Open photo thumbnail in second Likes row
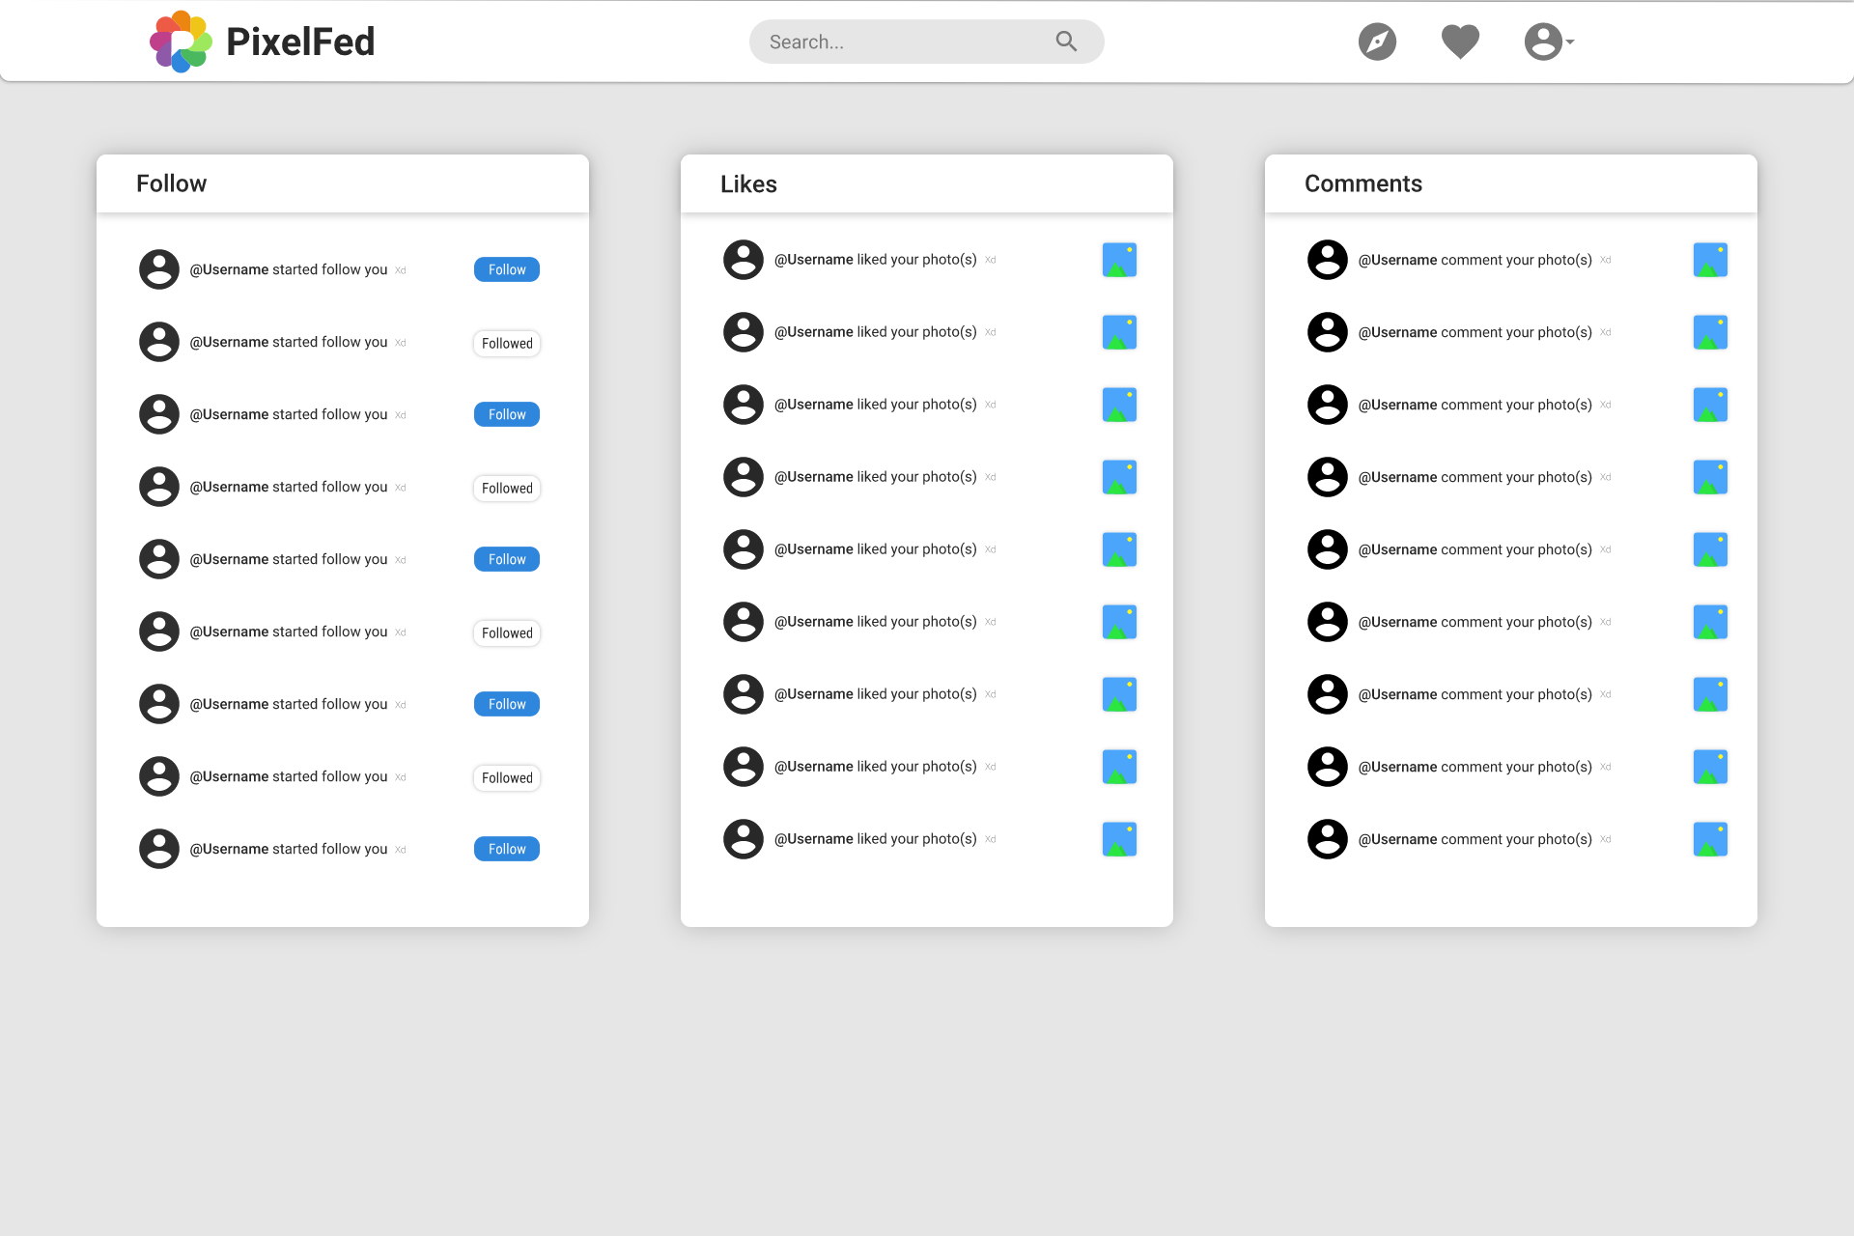Image resolution: width=1854 pixels, height=1236 pixels. click(x=1119, y=332)
